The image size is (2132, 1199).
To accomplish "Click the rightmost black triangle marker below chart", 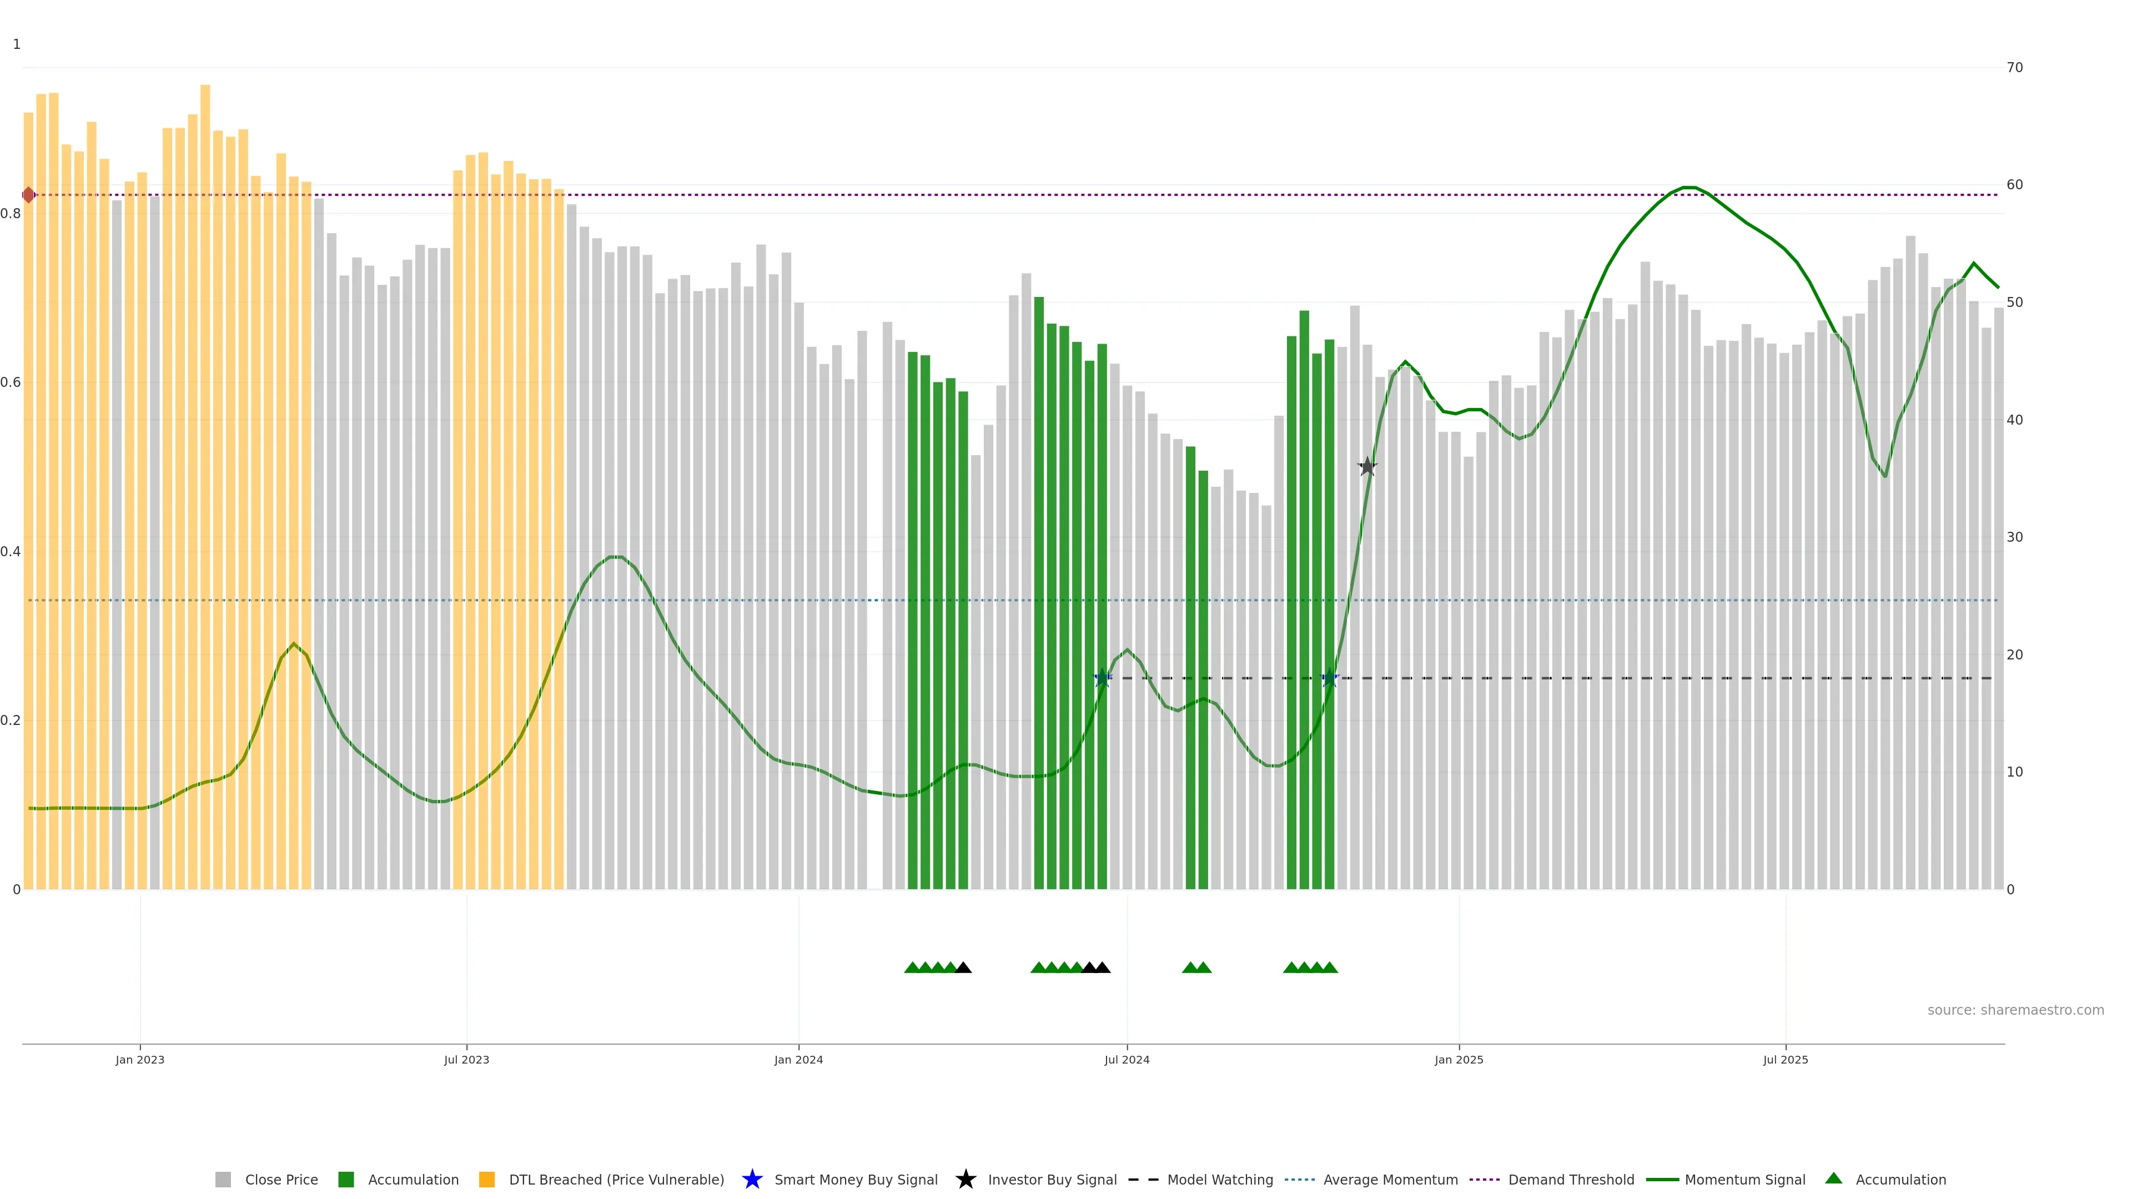I will [1103, 968].
